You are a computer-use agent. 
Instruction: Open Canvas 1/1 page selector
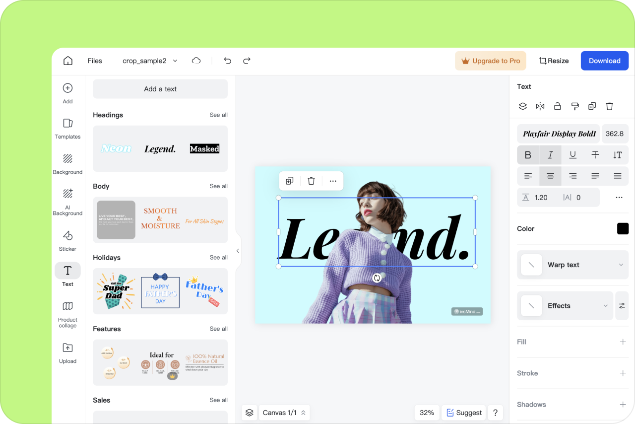[x=284, y=413]
